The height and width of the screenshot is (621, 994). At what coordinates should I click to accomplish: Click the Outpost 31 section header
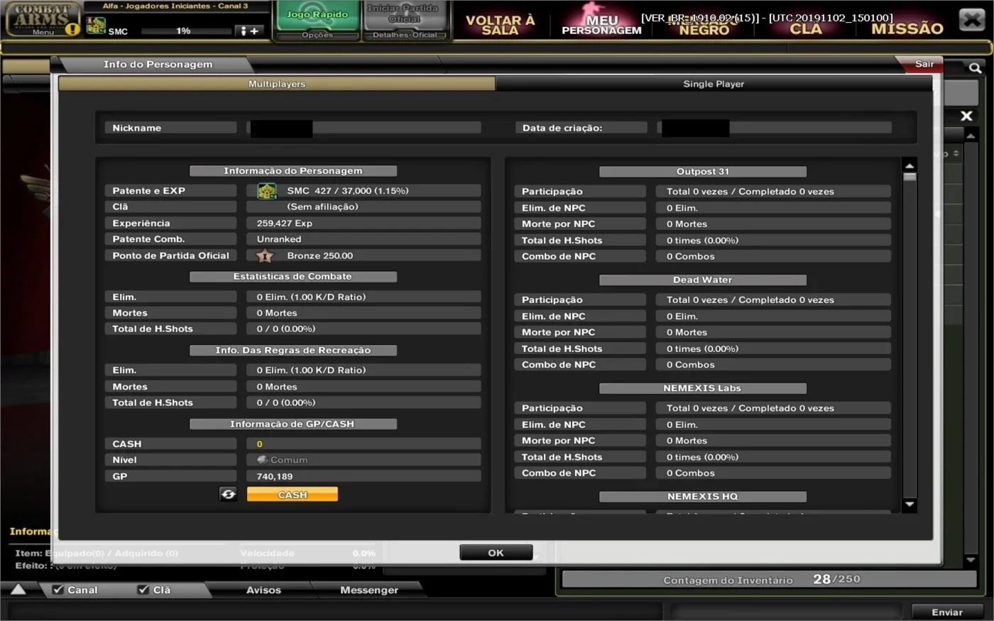(x=703, y=172)
